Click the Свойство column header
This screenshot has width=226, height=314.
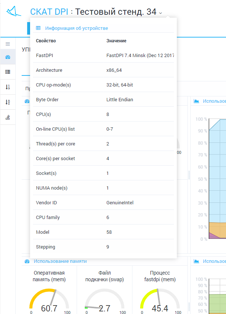point(46,41)
